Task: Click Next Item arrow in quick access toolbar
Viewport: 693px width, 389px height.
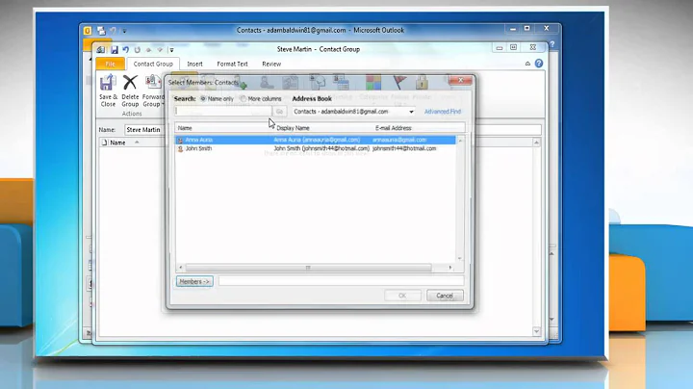Action: coord(160,49)
